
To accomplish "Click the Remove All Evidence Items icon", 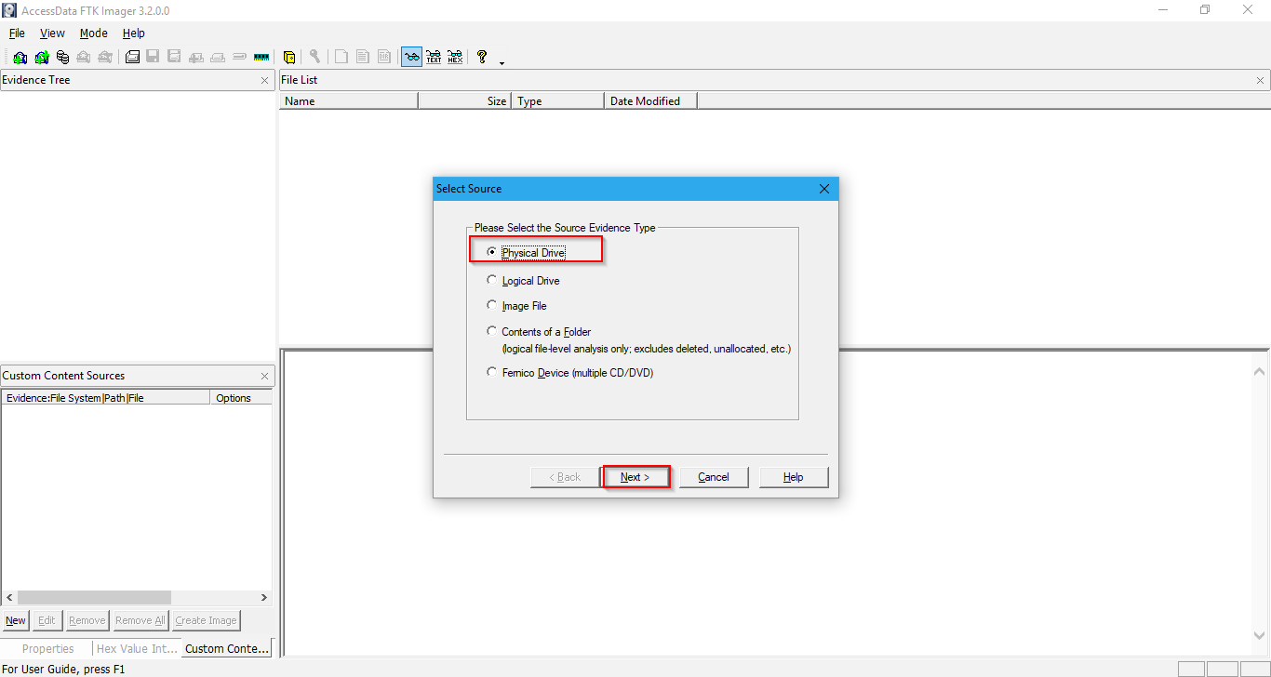I will point(104,57).
